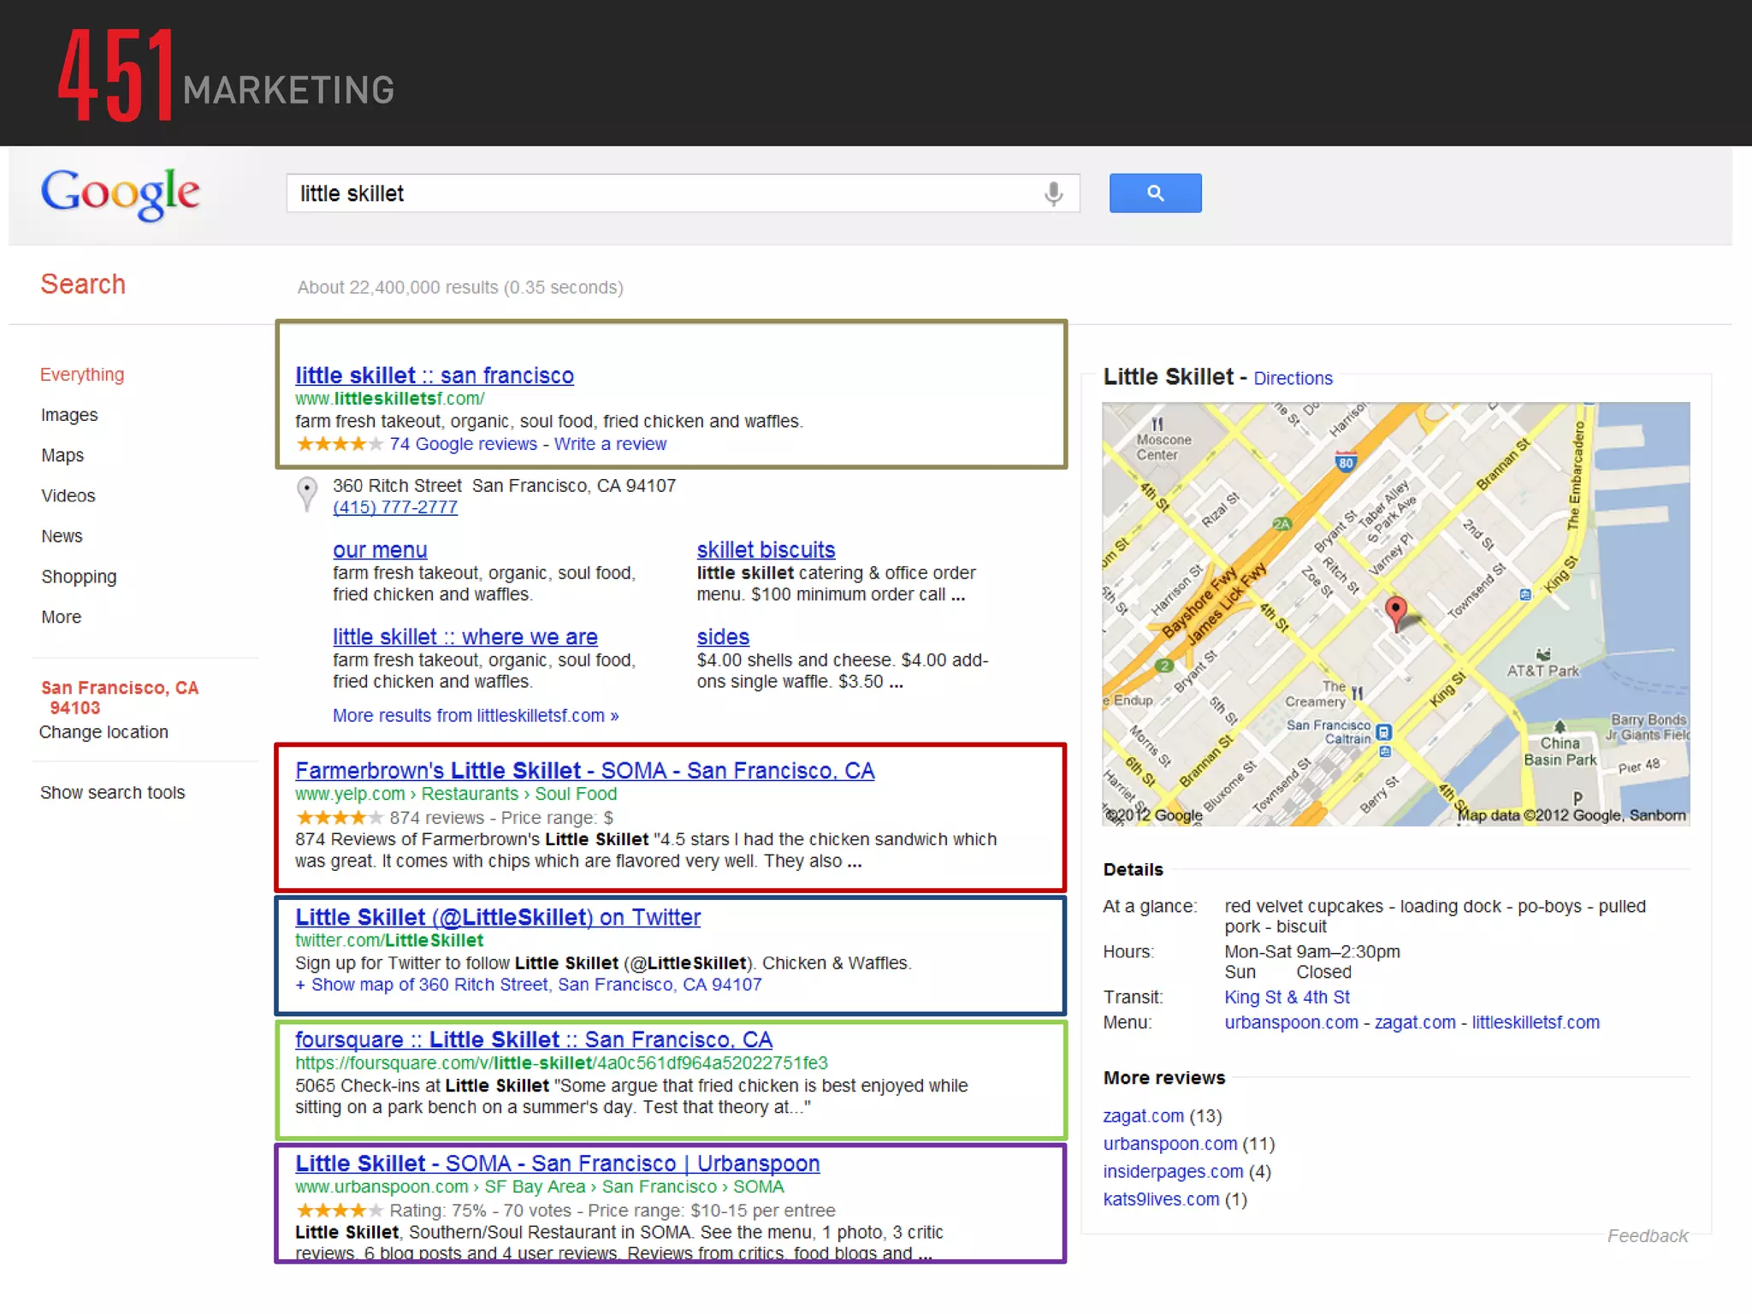This screenshot has width=1752, height=1314.
Task: Switch to Images results
Action: click(69, 415)
